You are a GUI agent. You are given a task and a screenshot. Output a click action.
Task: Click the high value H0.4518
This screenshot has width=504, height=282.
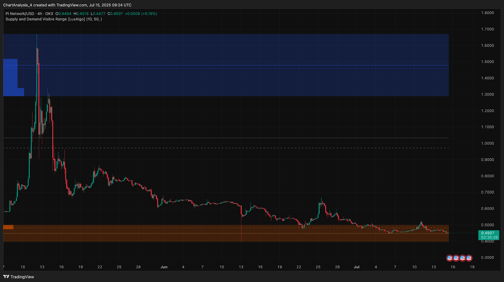click(81, 14)
